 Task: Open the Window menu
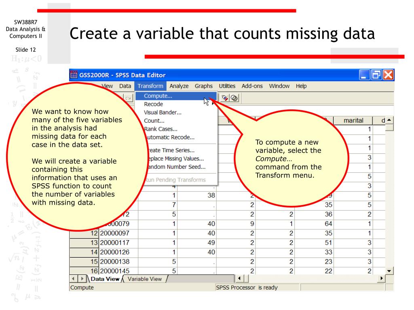(279, 86)
